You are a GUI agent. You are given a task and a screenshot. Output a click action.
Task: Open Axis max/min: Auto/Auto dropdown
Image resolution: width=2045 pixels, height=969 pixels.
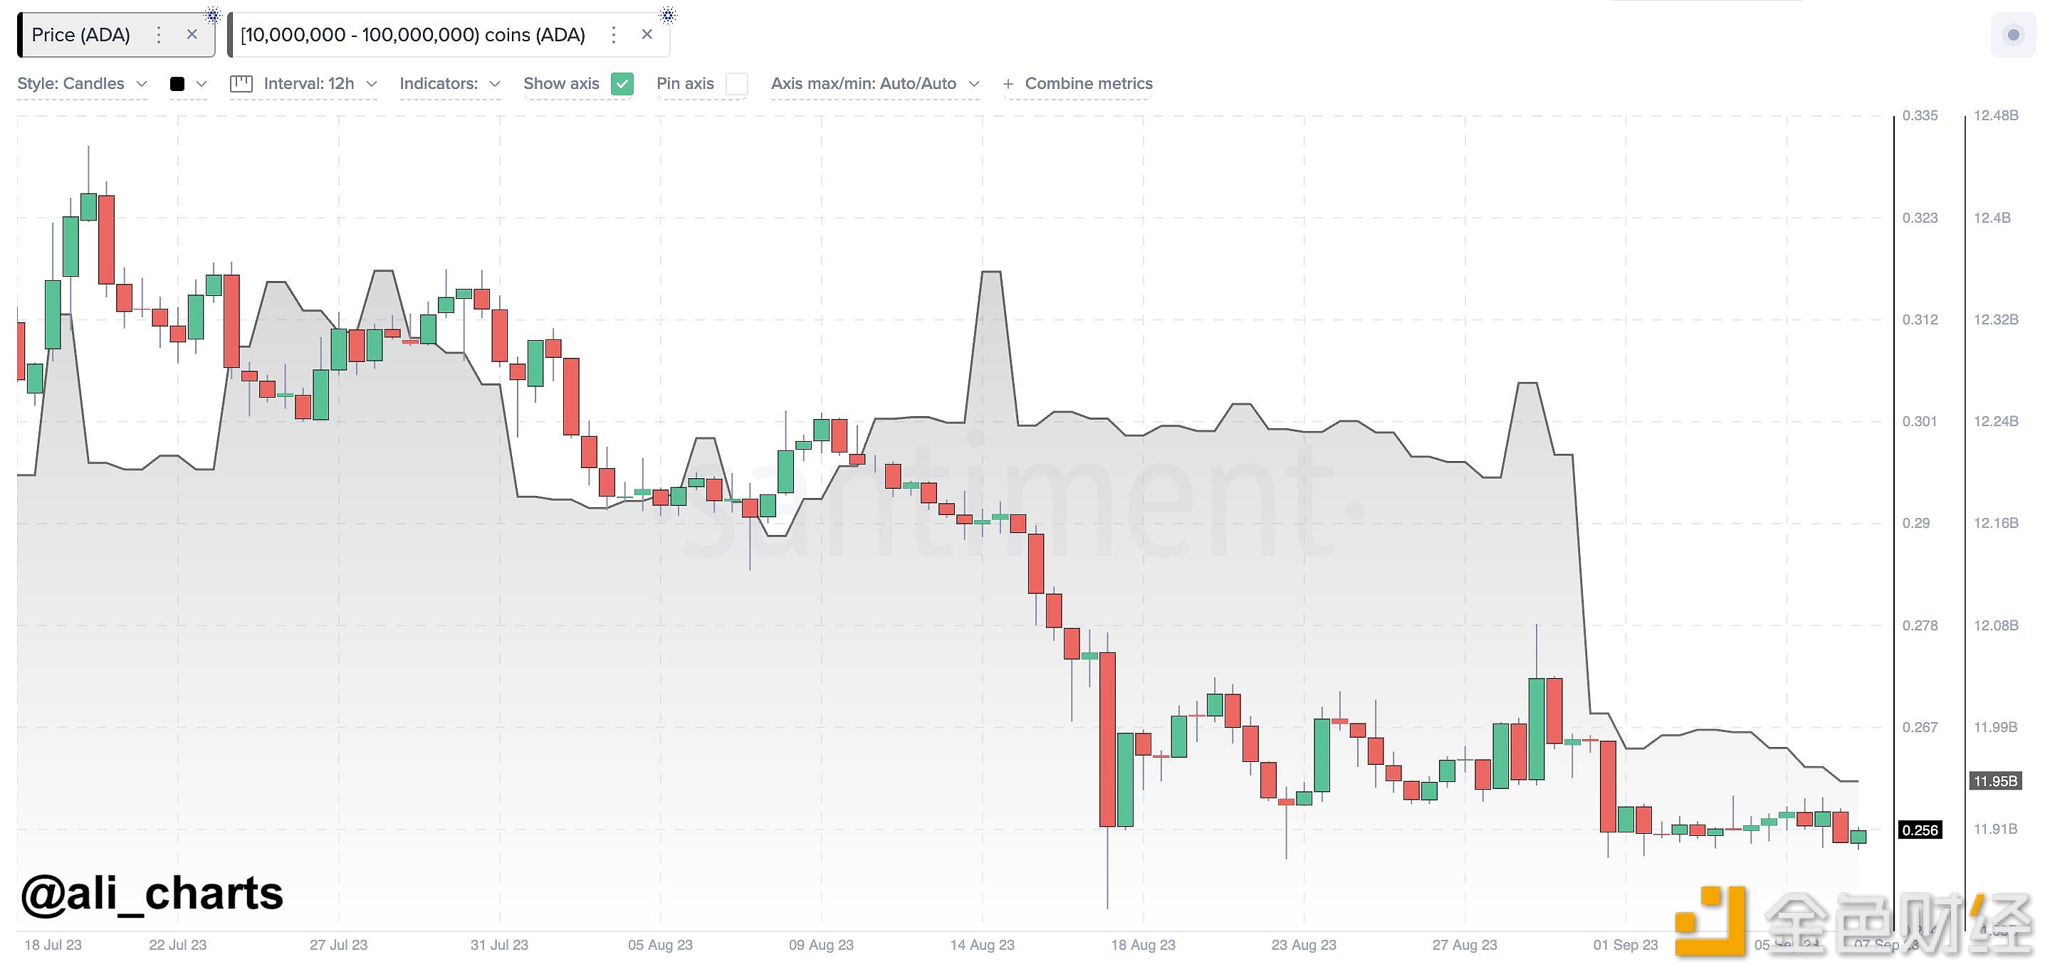coord(875,83)
